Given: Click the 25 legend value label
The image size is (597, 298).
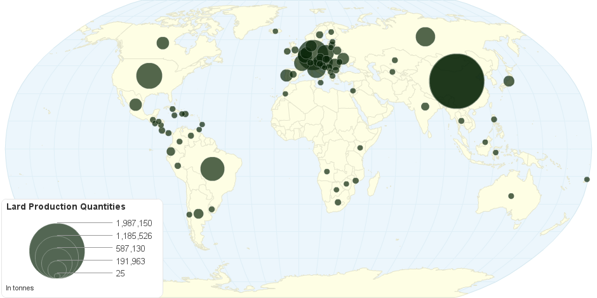Looking at the screenshot, I should 121,274.
